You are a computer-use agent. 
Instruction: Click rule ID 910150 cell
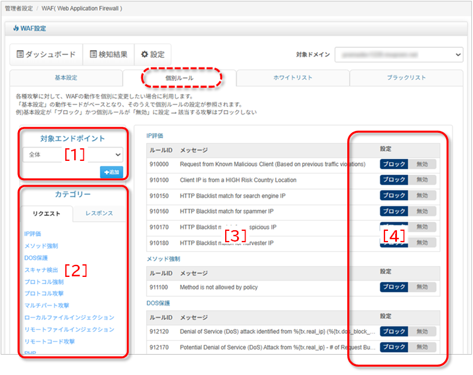pyautogui.click(x=159, y=196)
